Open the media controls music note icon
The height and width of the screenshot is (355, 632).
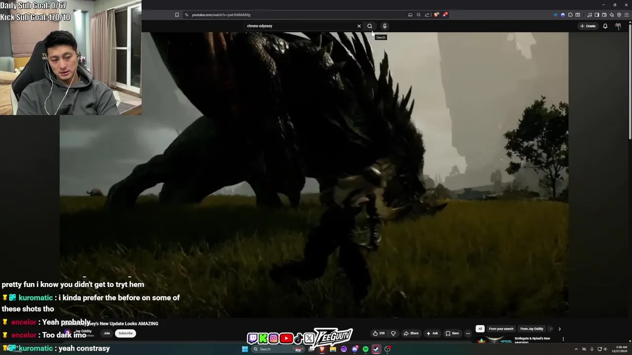[590, 15]
